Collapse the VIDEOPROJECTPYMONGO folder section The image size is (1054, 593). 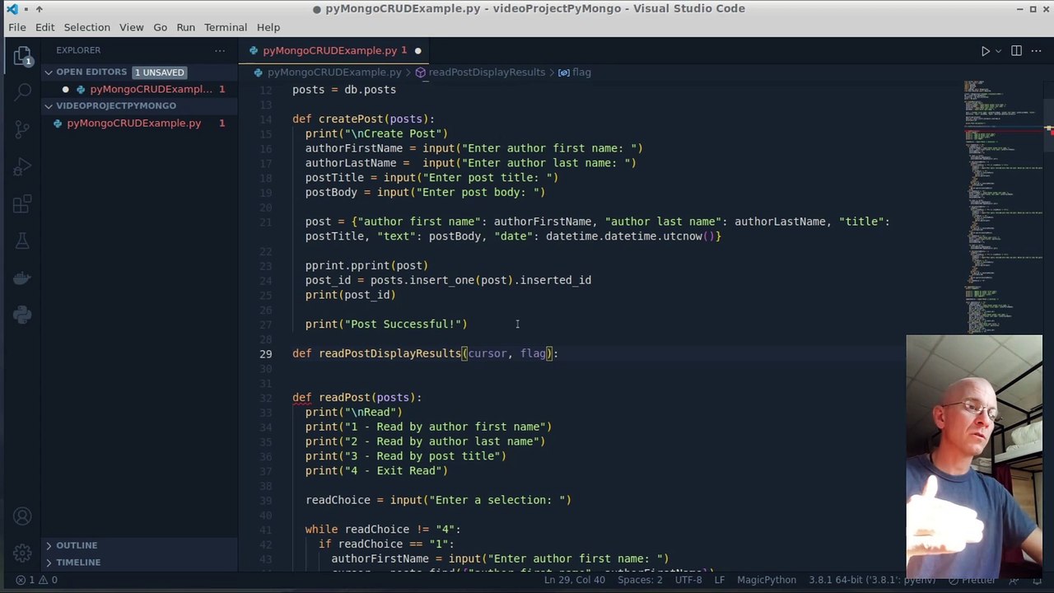pyautogui.click(x=49, y=105)
